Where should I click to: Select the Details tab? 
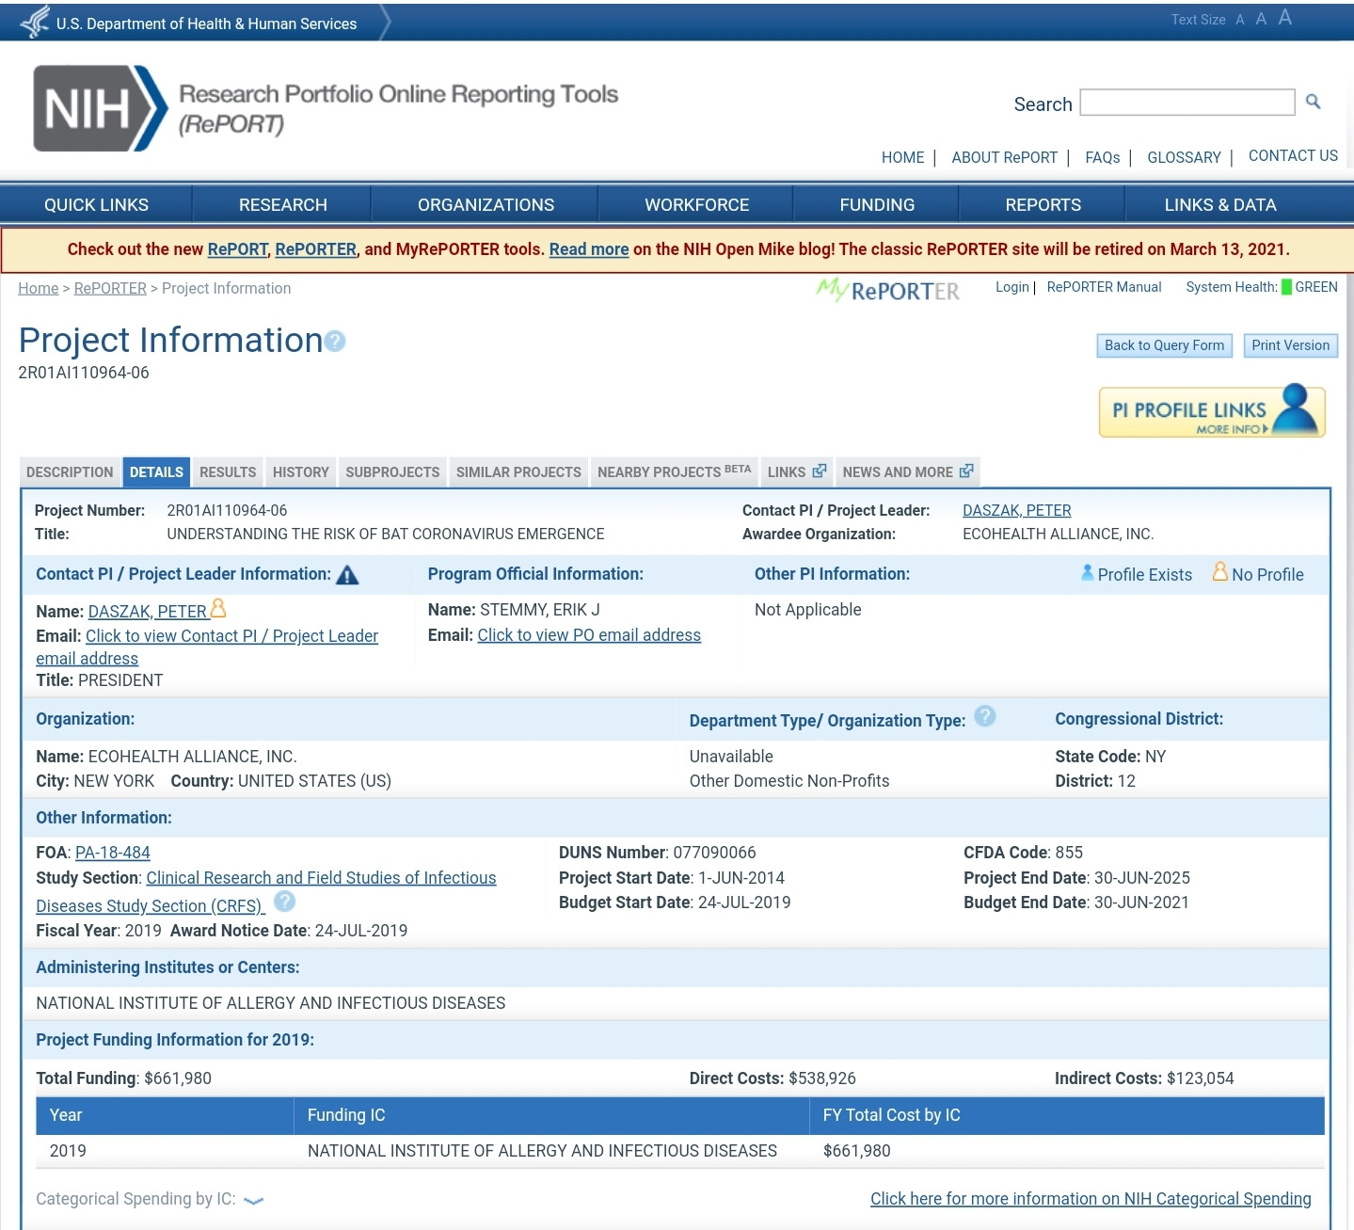[x=156, y=472]
